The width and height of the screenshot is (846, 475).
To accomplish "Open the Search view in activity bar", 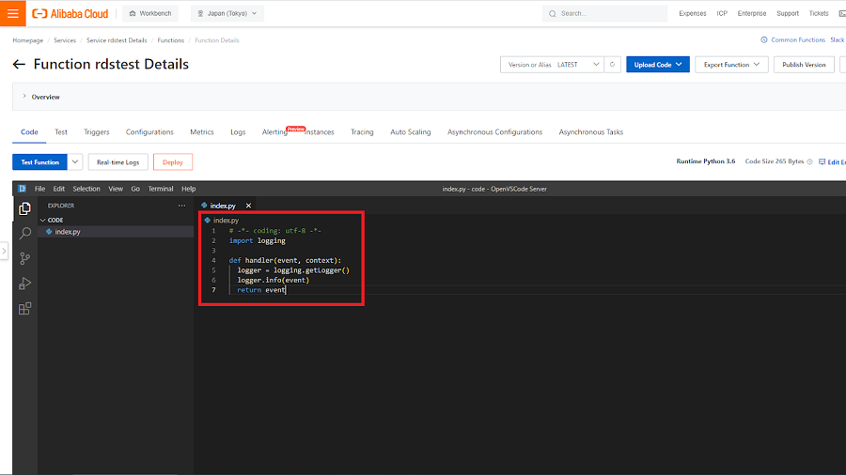I will click(x=25, y=233).
